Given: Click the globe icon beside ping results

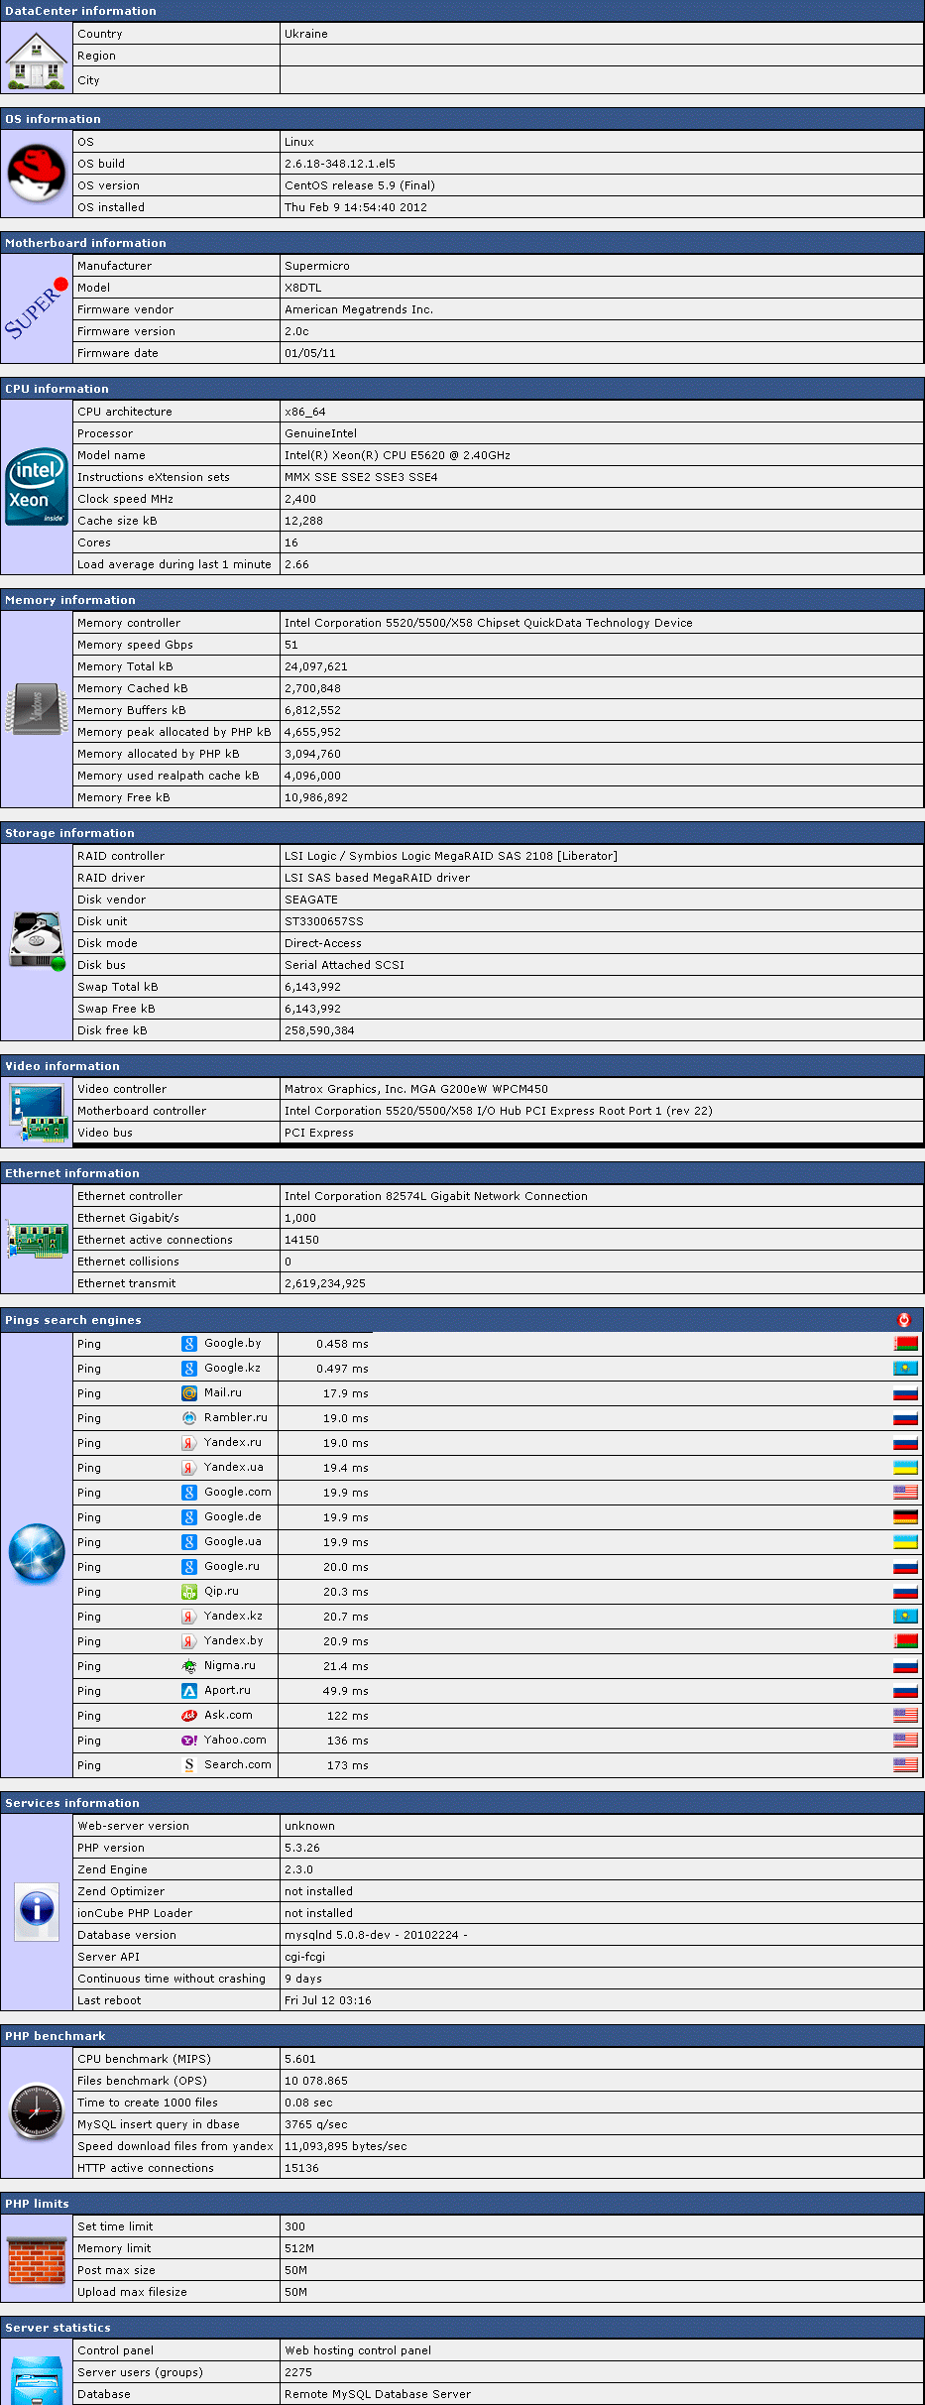Looking at the screenshot, I should 37,1553.
